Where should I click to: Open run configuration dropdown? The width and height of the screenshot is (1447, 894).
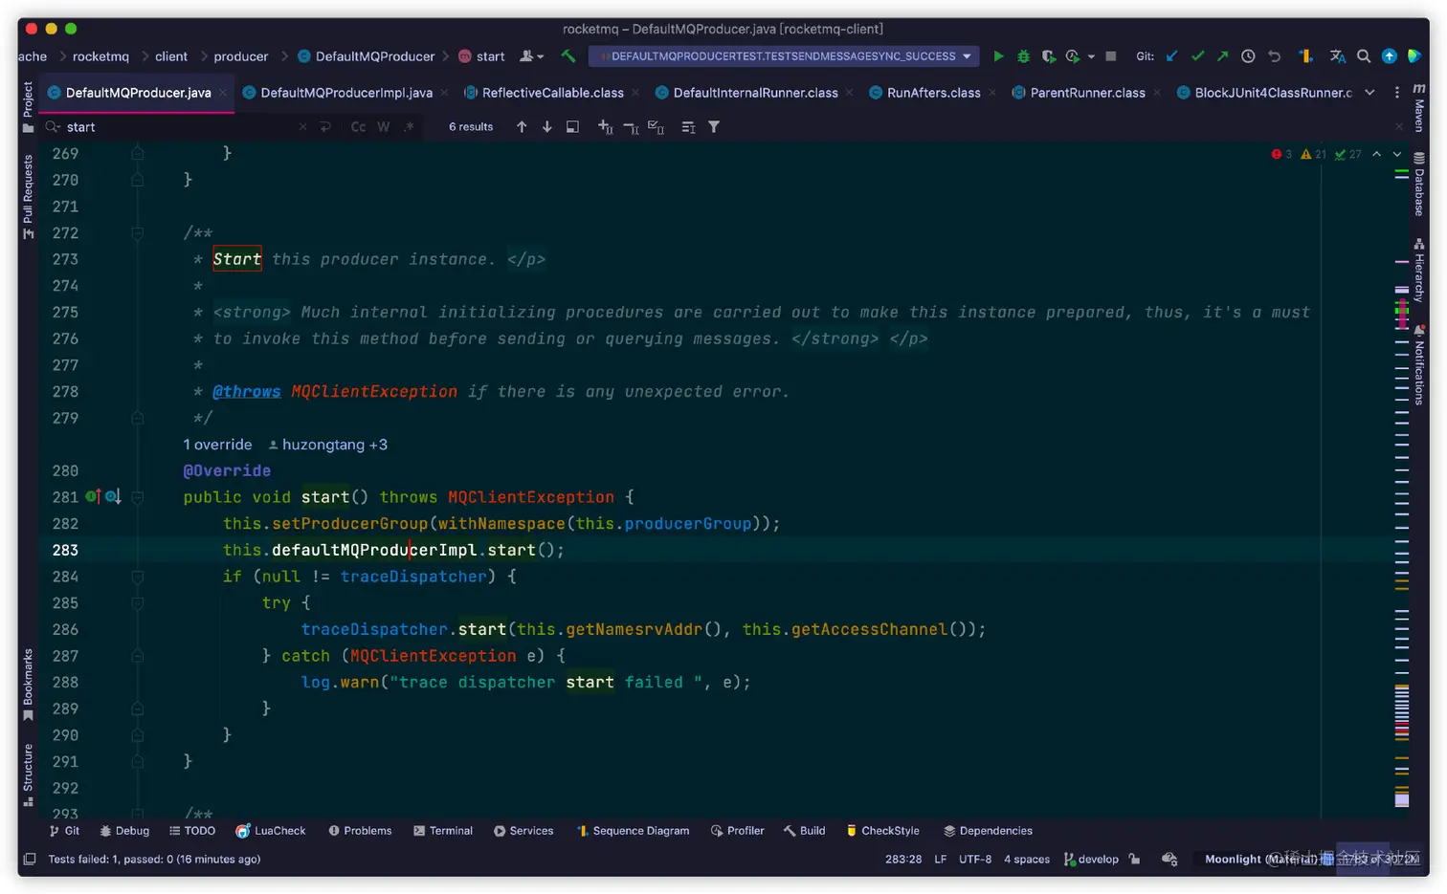tap(784, 56)
